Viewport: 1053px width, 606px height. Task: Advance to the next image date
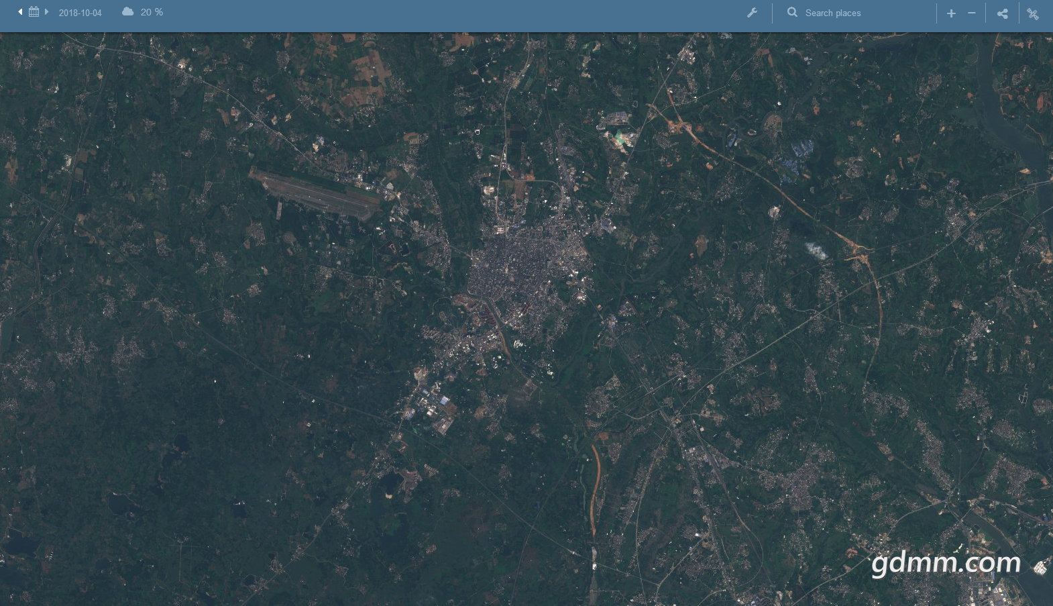tap(46, 12)
